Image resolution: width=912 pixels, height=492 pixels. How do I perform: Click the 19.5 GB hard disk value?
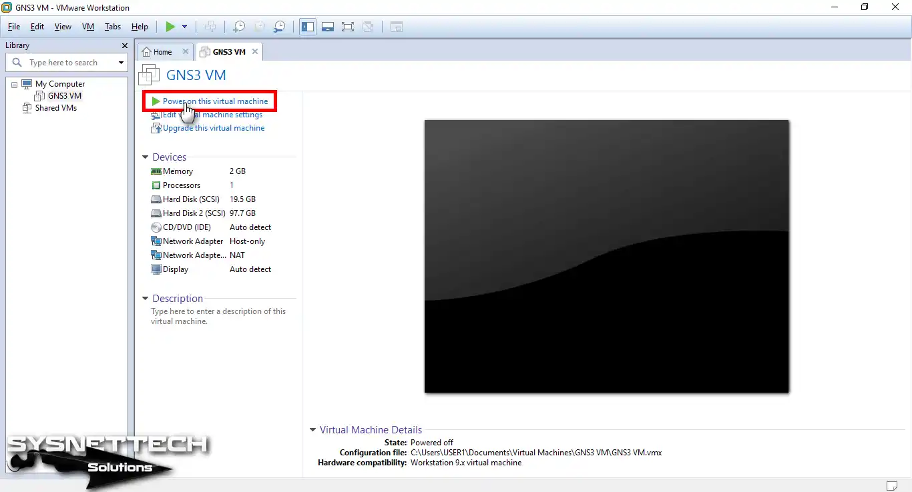pyautogui.click(x=242, y=199)
